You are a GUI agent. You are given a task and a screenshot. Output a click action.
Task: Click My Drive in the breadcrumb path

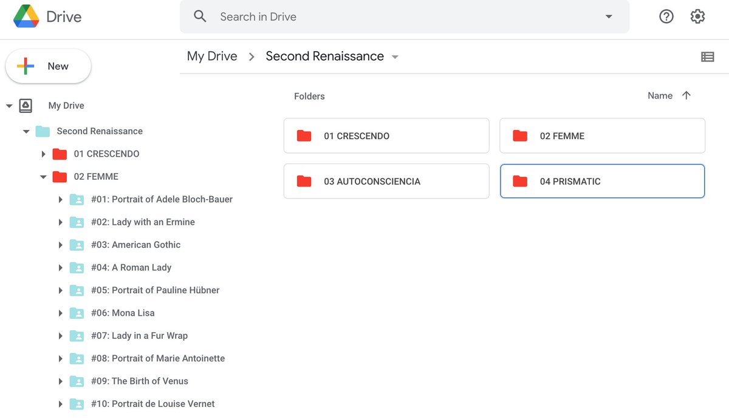[x=211, y=56]
